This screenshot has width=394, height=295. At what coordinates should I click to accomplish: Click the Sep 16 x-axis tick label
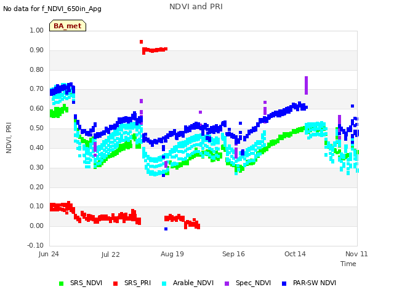[233, 254]
